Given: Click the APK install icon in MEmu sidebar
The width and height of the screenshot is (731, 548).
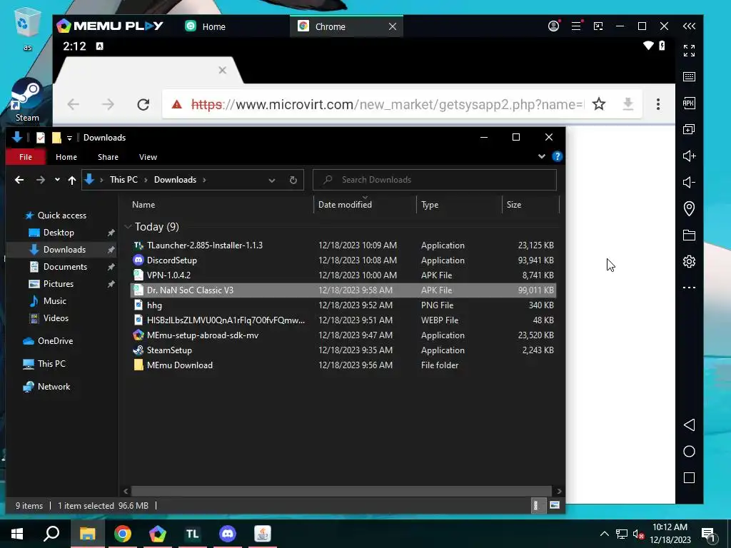Looking at the screenshot, I should (689, 103).
